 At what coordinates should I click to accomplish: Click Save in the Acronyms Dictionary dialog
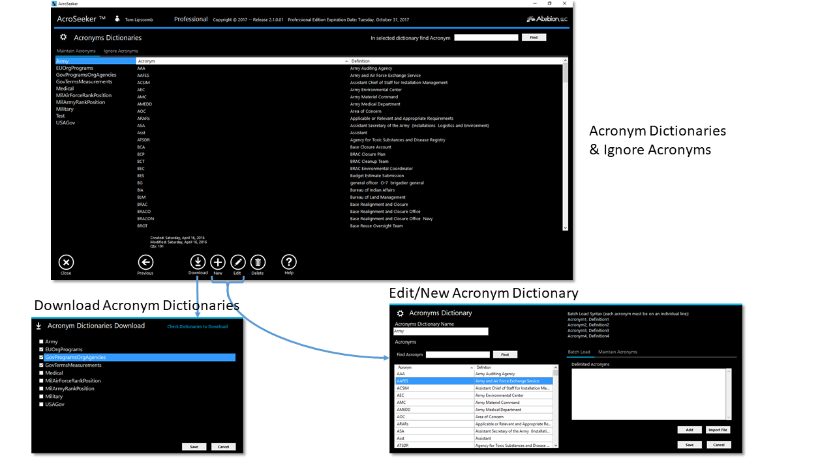click(x=690, y=445)
